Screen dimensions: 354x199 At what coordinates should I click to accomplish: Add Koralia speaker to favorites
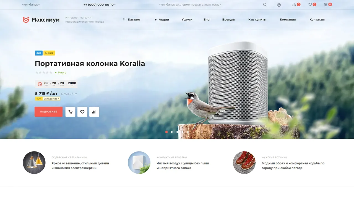tap(82, 112)
